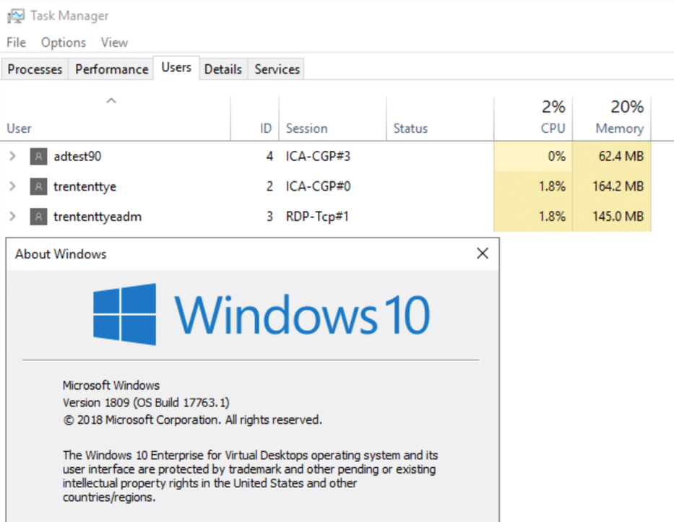Sort by the CPU column header

[533, 118]
